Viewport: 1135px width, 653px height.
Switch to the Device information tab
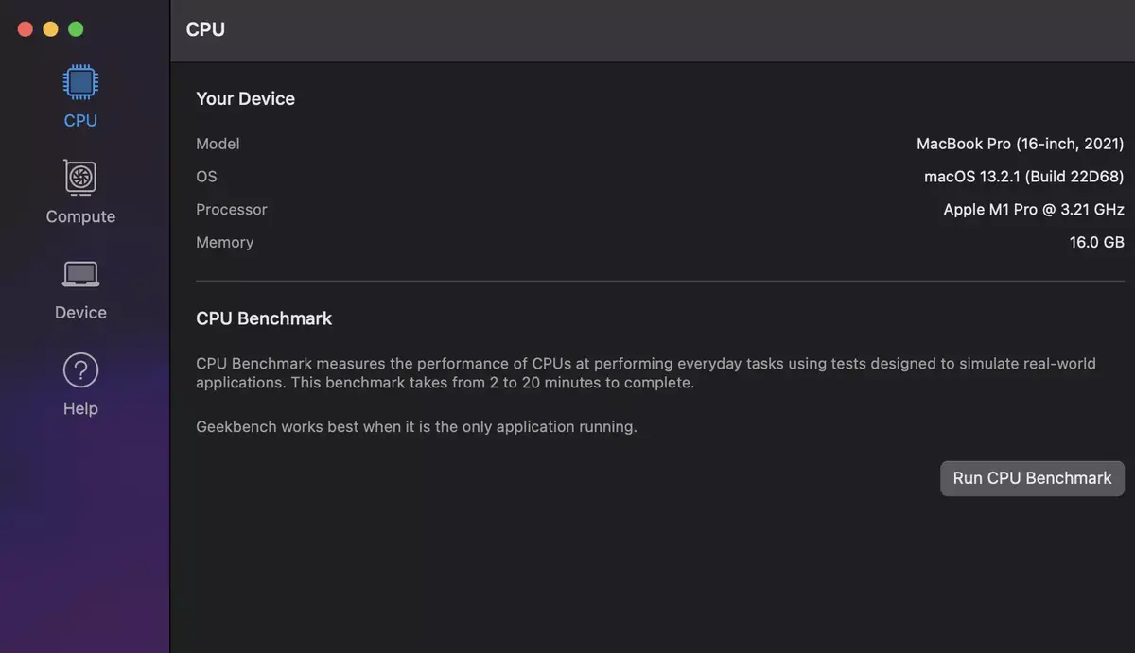pos(79,290)
